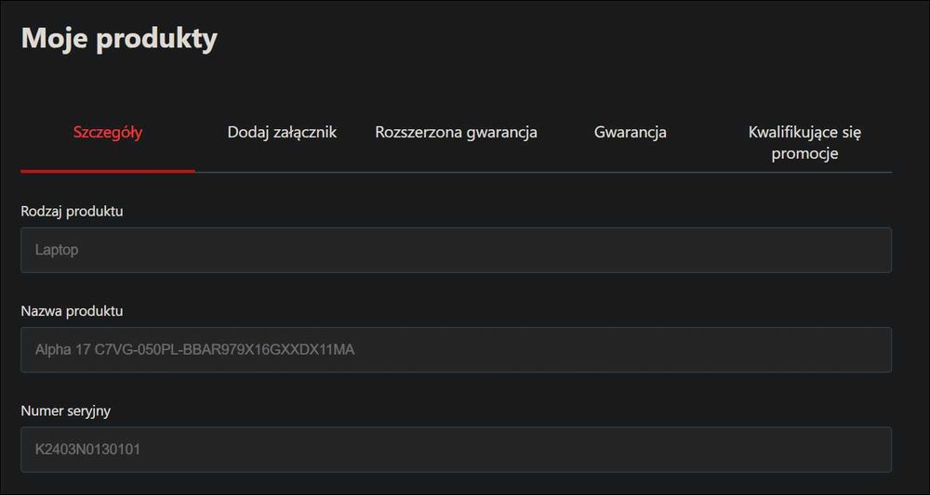This screenshot has width=930, height=495.
Task: Open the Kwalifikujące się promocje tab
Action: [x=804, y=142]
